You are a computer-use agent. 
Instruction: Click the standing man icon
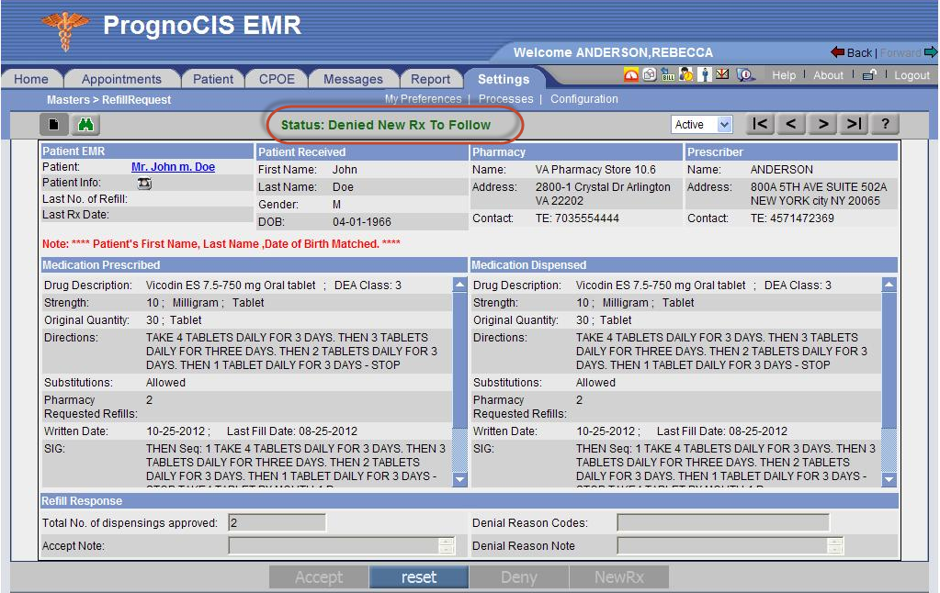click(x=705, y=75)
